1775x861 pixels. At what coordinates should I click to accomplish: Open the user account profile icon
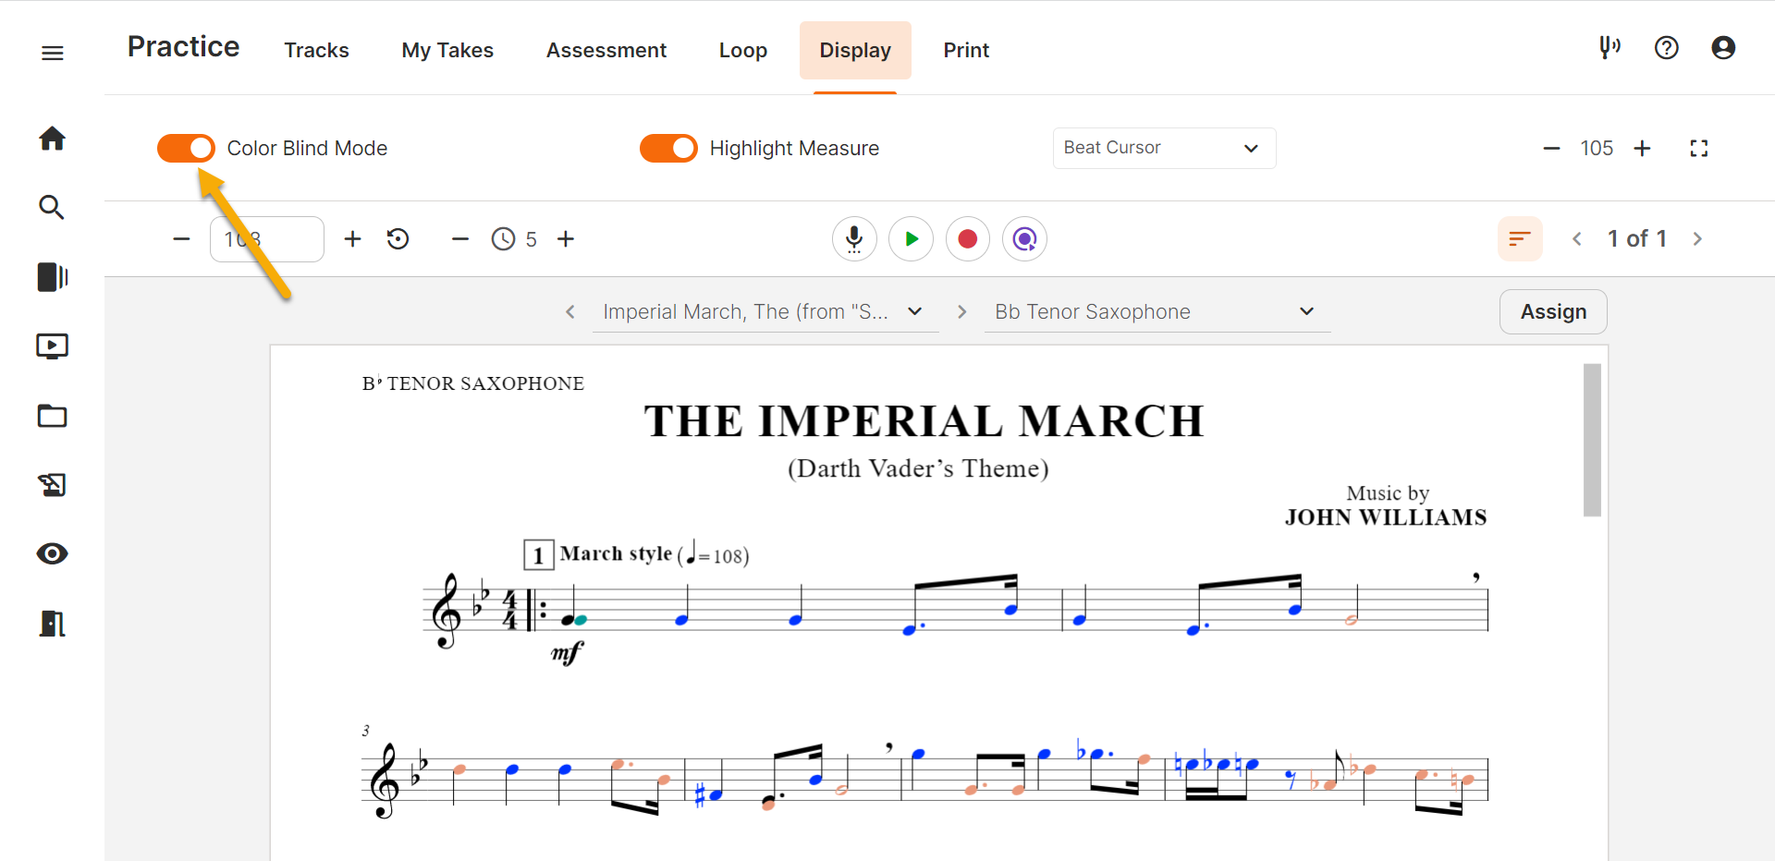point(1723,47)
